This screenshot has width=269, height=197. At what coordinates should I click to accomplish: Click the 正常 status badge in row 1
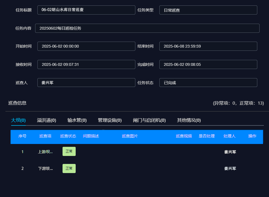(x=69, y=151)
